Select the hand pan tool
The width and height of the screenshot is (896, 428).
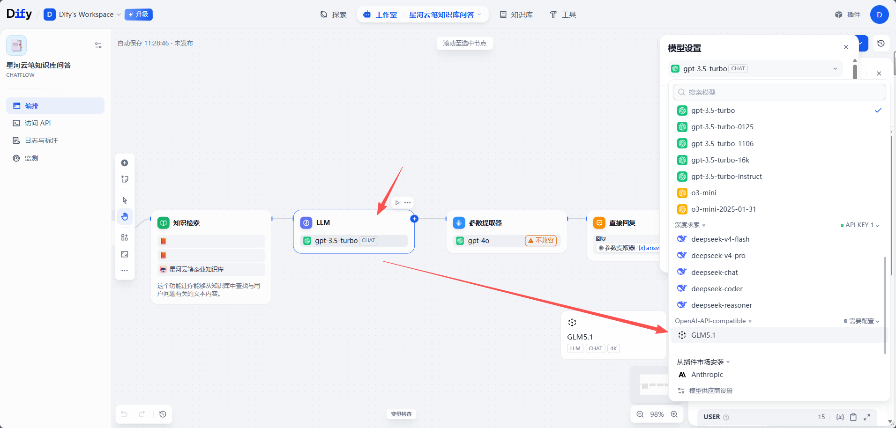pyautogui.click(x=125, y=216)
